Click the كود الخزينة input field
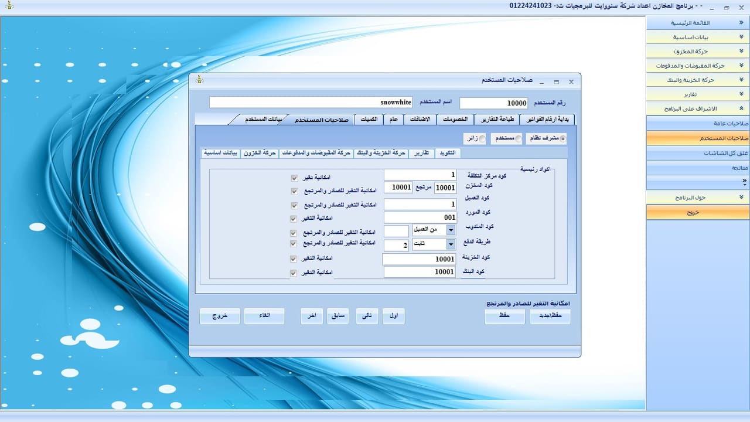The height and width of the screenshot is (422, 750). coord(419,259)
